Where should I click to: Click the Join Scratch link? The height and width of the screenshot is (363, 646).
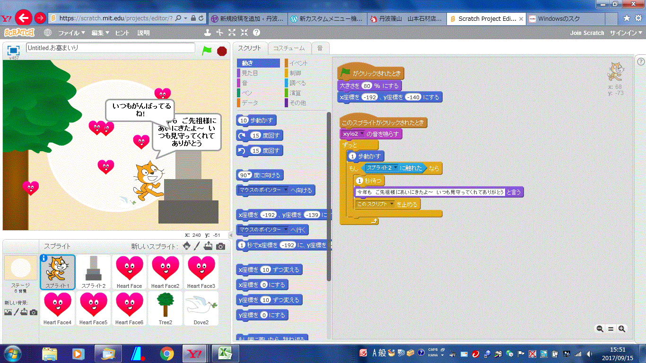coord(587,33)
